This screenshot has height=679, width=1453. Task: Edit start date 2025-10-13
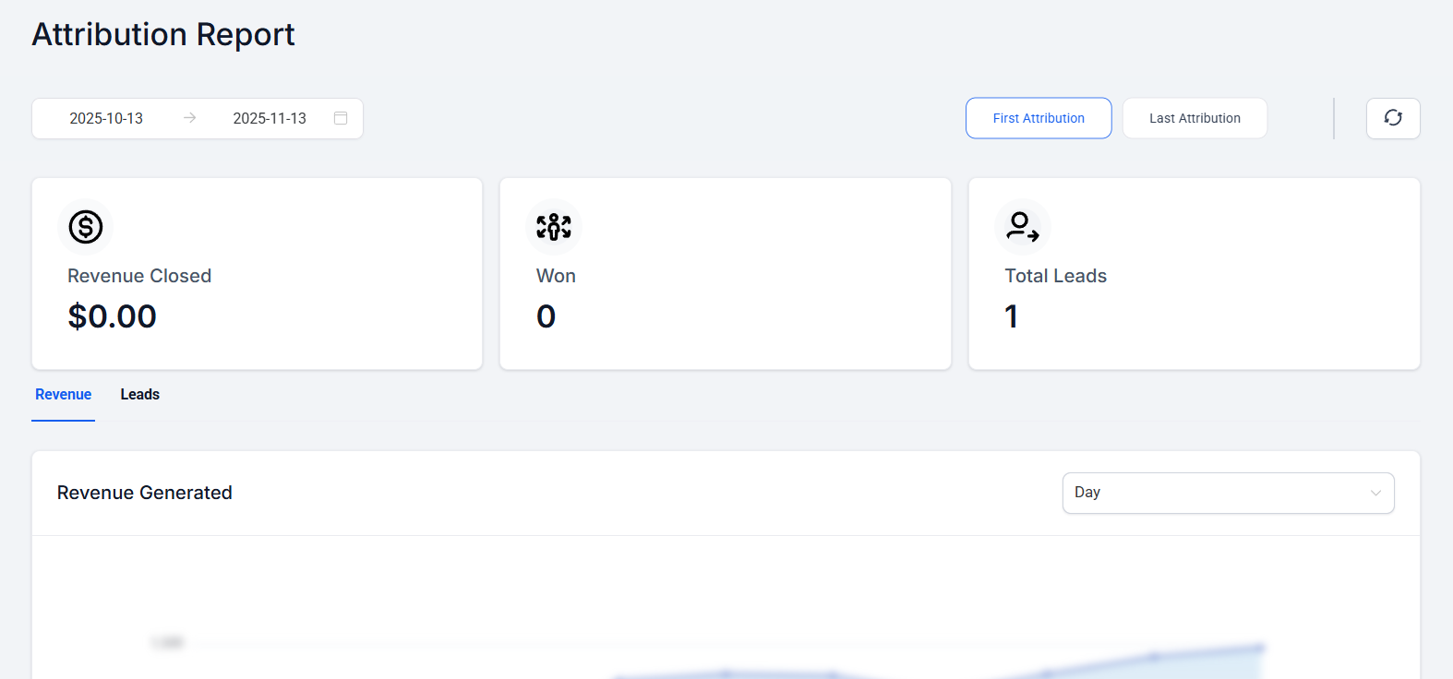[106, 118]
